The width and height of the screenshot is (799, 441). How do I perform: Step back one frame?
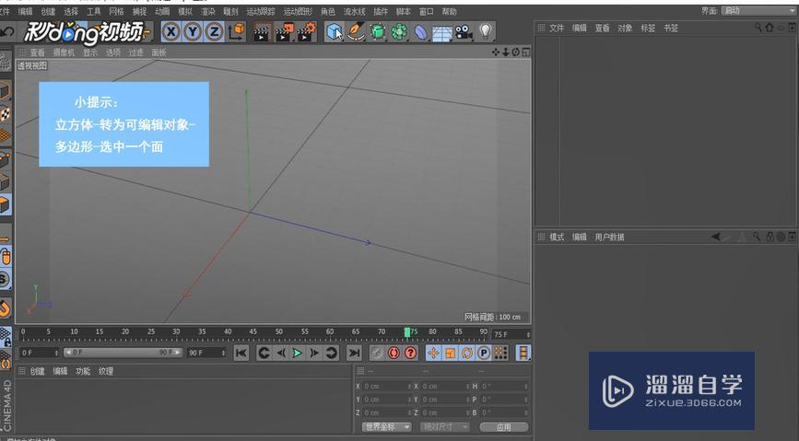pos(281,353)
